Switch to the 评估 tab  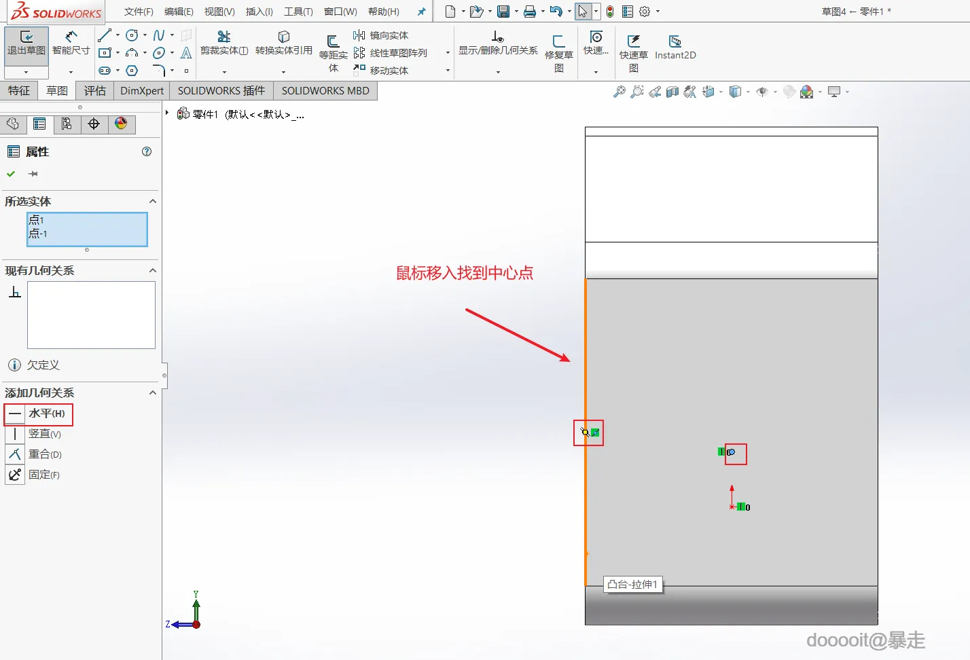(95, 91)
